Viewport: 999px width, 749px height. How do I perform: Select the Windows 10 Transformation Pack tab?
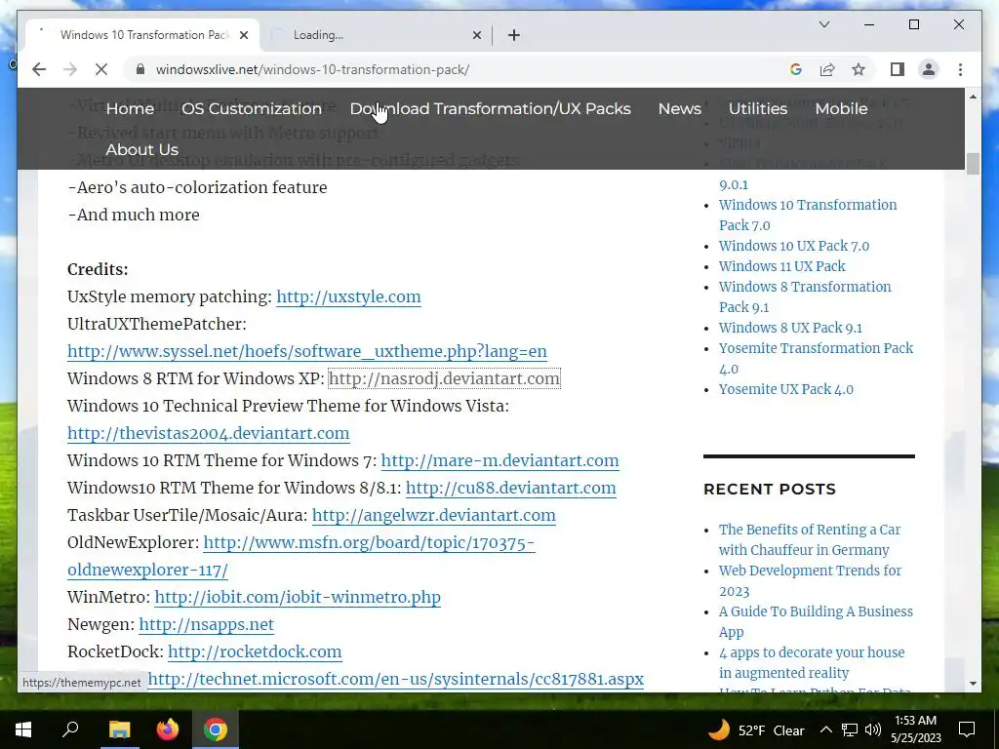143,35
